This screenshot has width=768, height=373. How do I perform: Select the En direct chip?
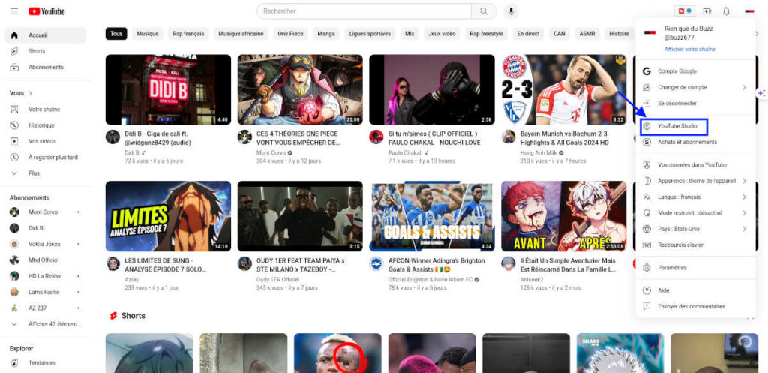click(528, 34)
